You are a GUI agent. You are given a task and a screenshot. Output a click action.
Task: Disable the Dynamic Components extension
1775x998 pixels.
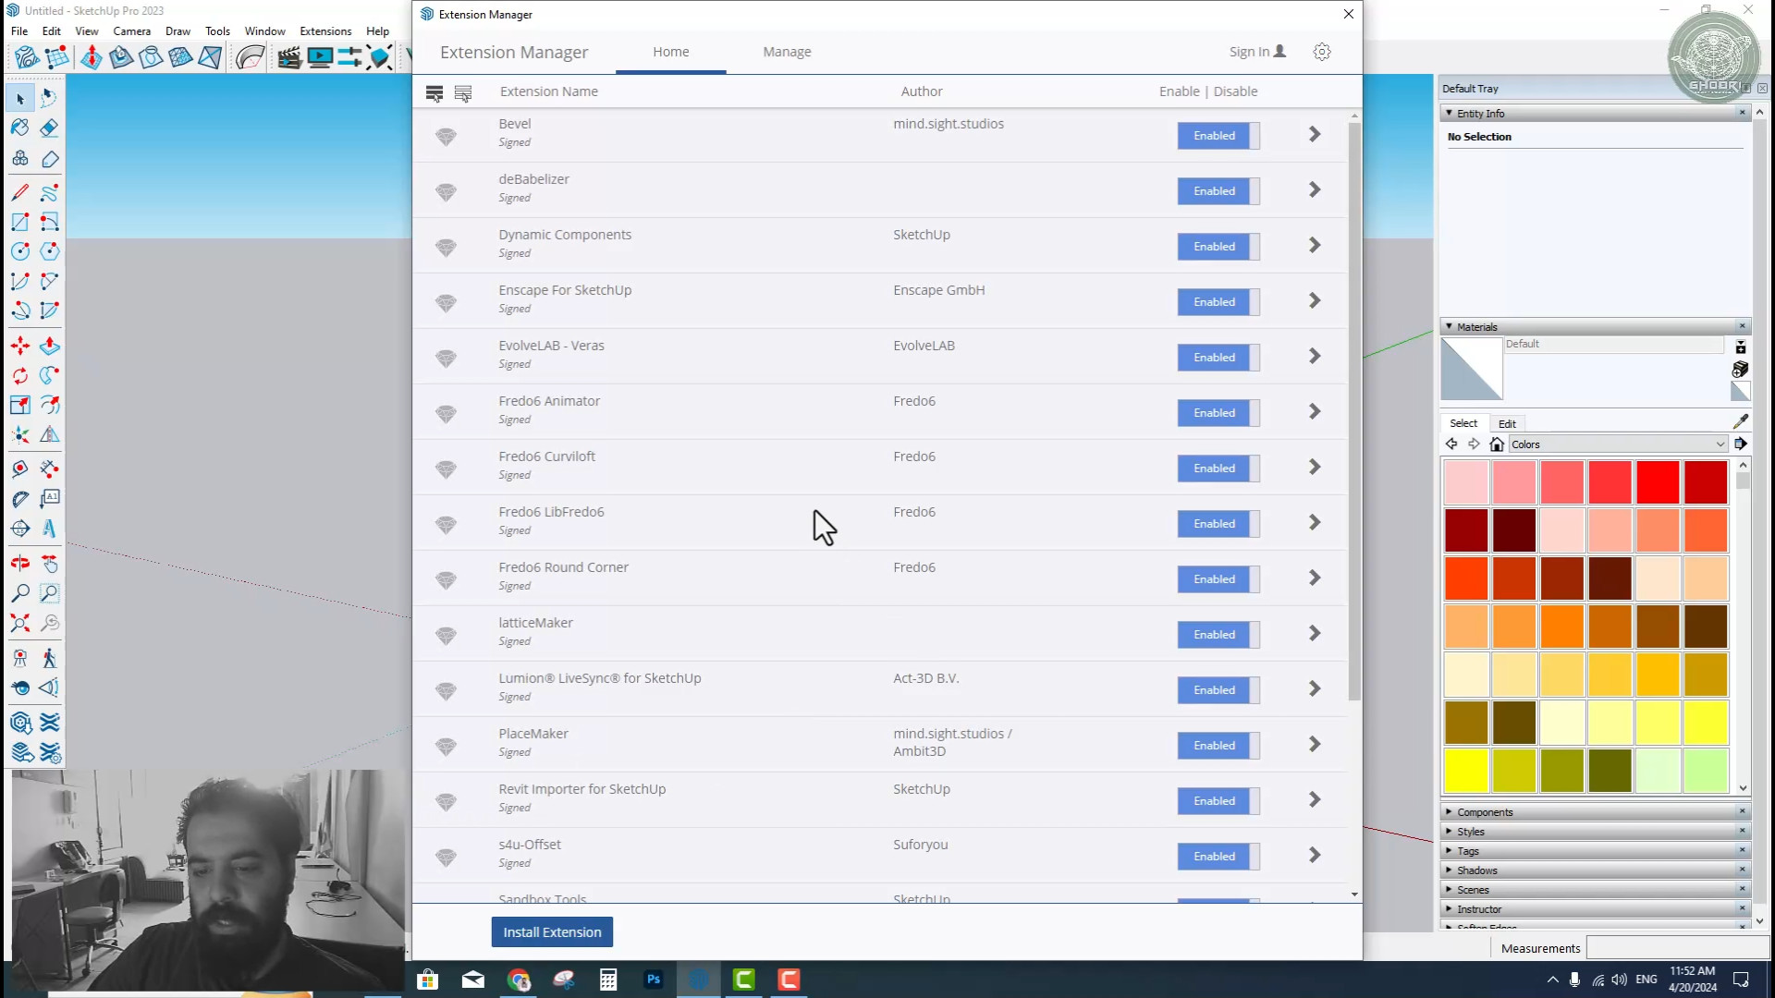tap(1218, 247)
